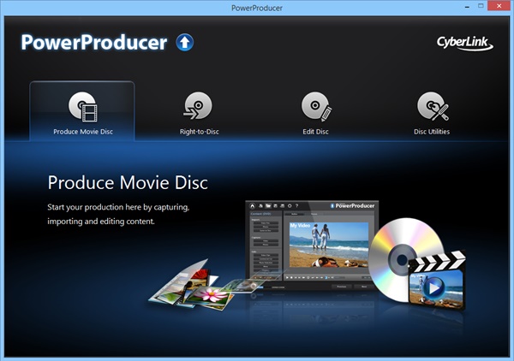Viewport: 514px width, 361px height.
Task: Open the Disc Utilities tools icon
Action: pos(433,106)
